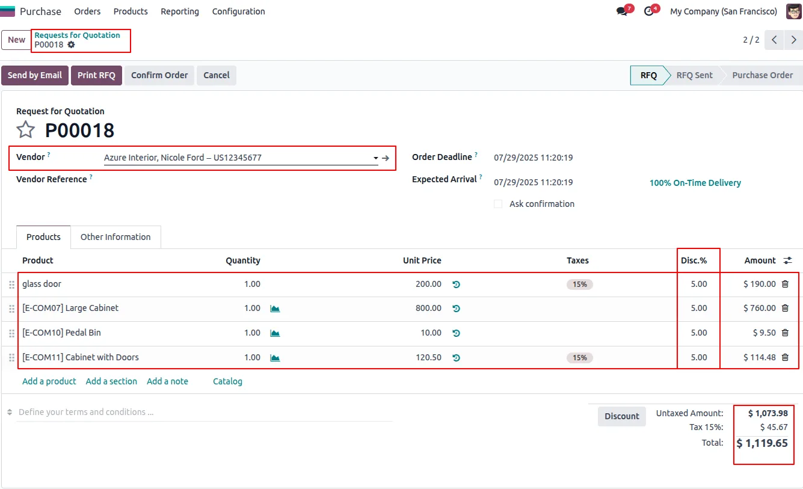Click the New button
Viewport: 803px width, 489px height.
tap(16, 40)
